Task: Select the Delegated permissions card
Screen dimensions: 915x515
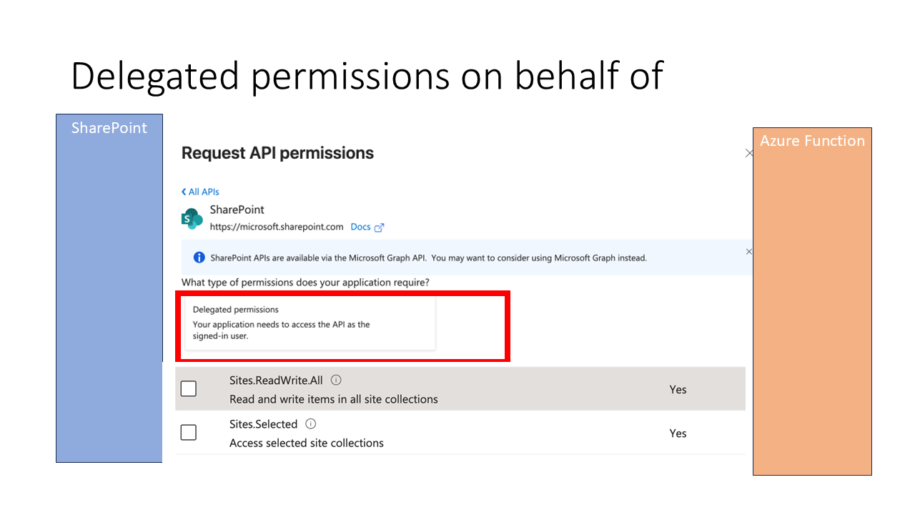Action: [x=310, y=323]
